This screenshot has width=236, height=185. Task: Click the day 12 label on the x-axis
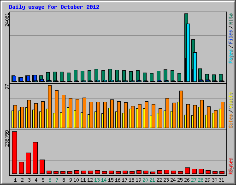coord(90,180)
